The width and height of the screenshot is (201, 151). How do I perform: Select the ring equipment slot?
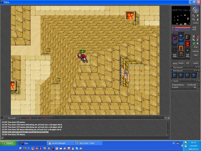[x=175, y=50]
